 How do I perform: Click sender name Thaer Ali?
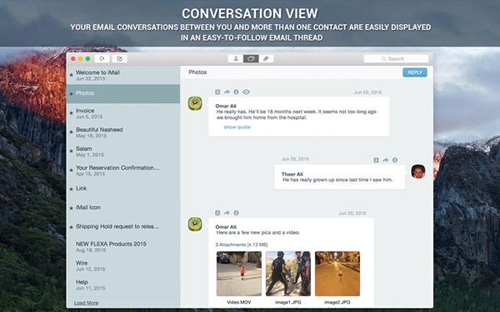(x=292, y=174)
